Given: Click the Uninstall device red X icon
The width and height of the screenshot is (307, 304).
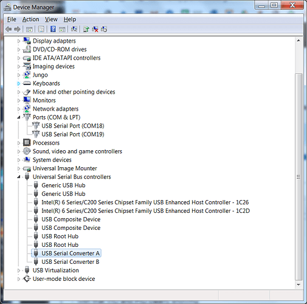Looking at the screenshot, I should click(x=95, y=29).
